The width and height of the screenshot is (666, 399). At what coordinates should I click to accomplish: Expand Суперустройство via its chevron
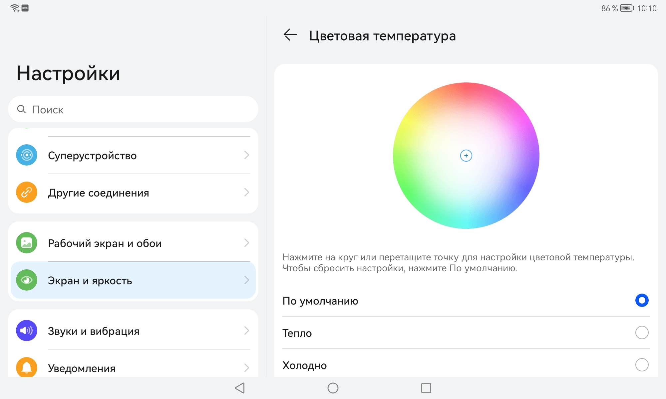[246, 155]
